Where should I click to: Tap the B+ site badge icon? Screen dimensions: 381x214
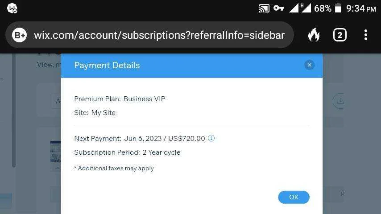coord(20,36)
